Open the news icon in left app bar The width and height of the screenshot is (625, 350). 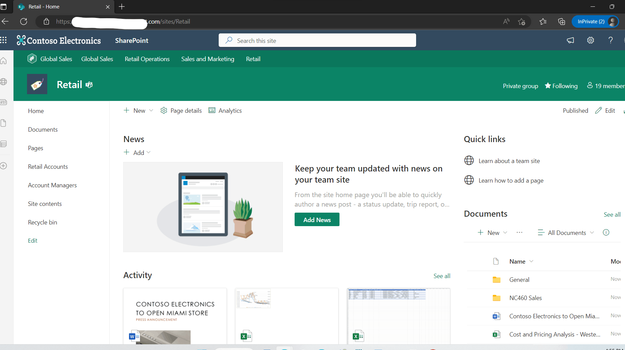(x=3, y=102)
